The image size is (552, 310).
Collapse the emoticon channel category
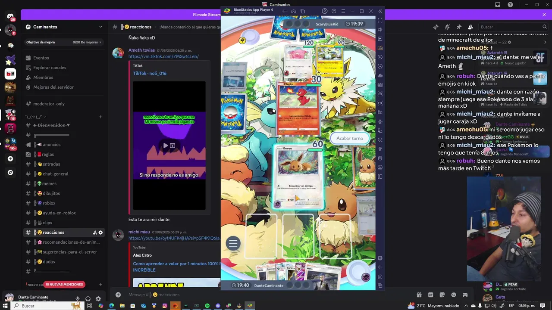pos(36,117)
